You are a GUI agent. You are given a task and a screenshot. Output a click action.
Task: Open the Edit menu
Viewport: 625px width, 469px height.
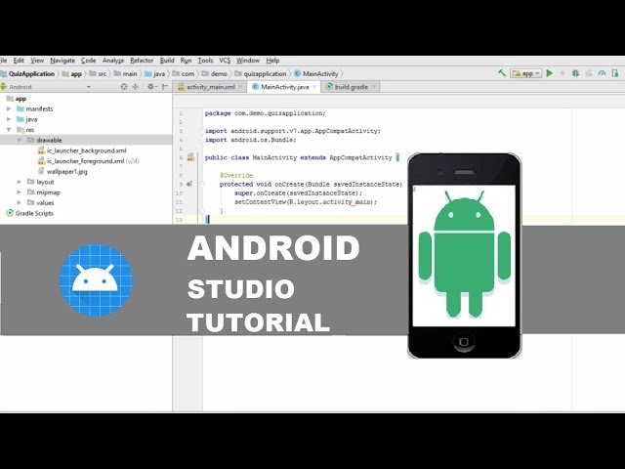click(x=19, y=61)
